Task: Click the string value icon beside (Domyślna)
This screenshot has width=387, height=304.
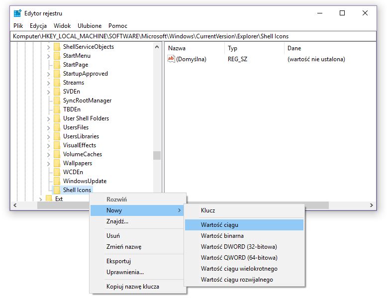Action: coord(171,59)
